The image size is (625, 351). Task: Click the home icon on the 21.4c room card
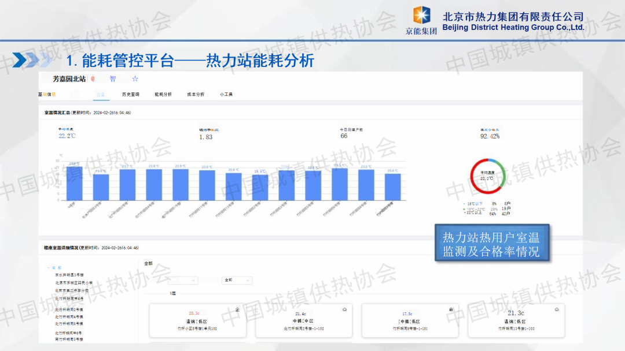click(x=344, y=309)
